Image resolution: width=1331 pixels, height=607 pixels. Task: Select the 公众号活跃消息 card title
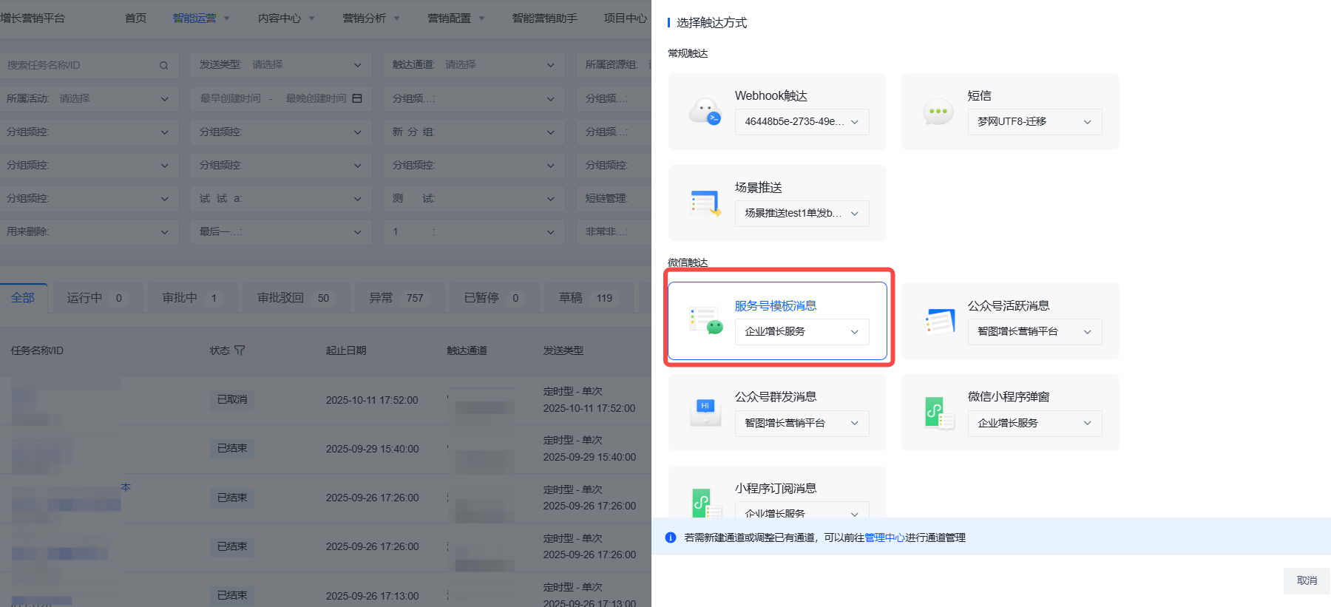(x=1009, y=306)
